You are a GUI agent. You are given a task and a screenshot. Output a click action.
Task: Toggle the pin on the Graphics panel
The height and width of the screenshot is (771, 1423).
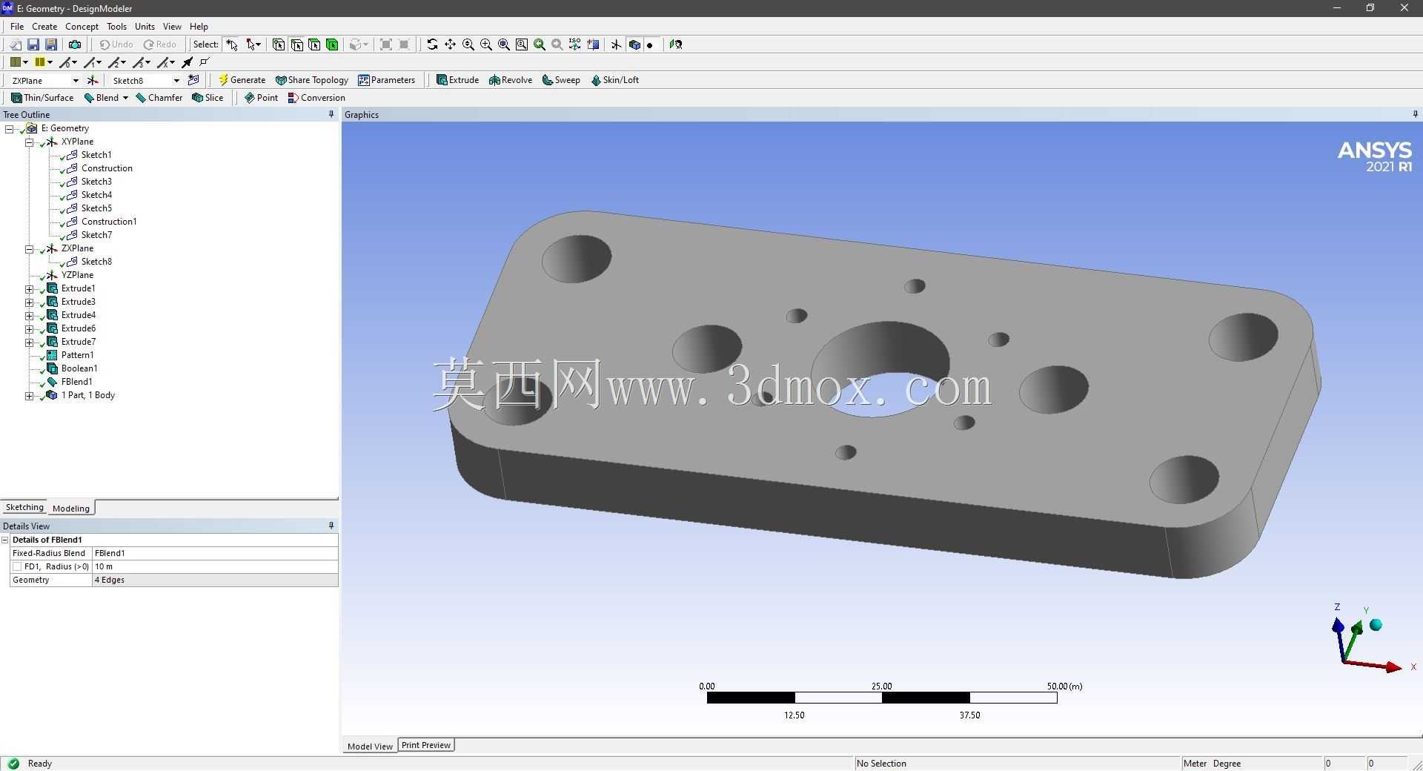[x=1415, y=114]
